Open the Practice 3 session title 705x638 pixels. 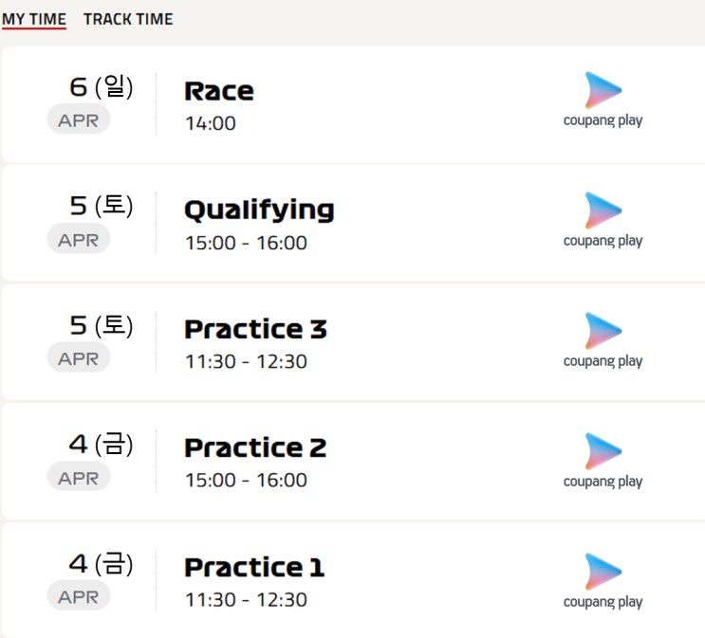coord(255,329)
